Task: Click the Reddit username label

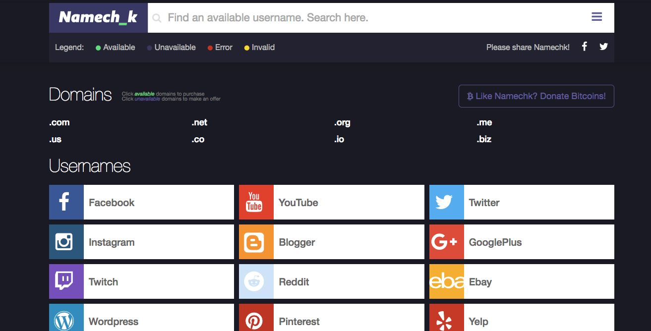Action: (294, 282)
